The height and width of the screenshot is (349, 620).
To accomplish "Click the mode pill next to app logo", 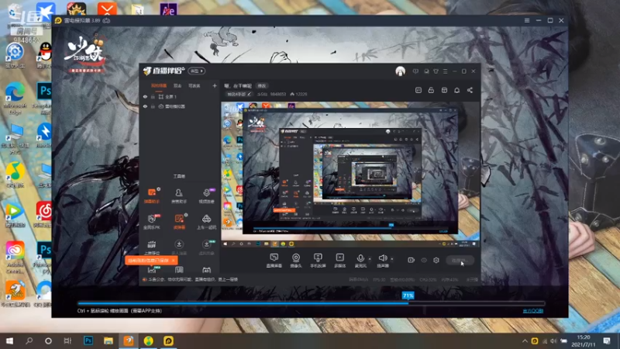I will coord(197,71).
